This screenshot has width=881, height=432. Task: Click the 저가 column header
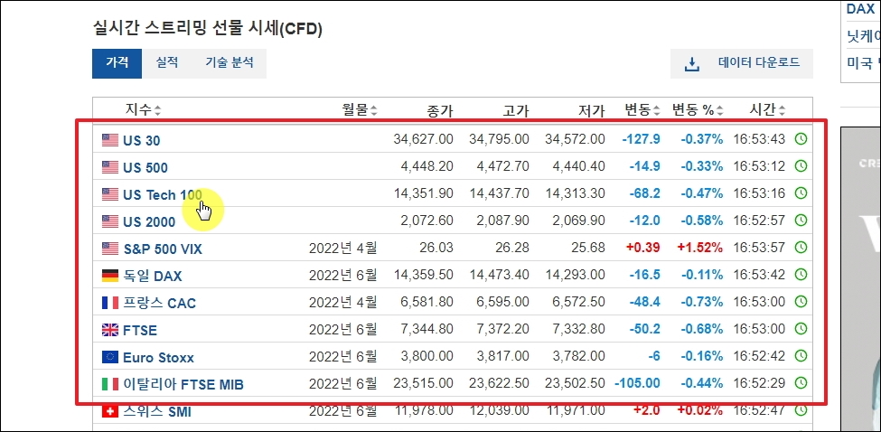pyautogui.click(x=592, y=110)
